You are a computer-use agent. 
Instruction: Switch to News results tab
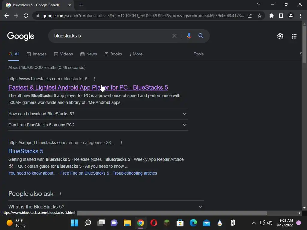(x=89, y=54)
